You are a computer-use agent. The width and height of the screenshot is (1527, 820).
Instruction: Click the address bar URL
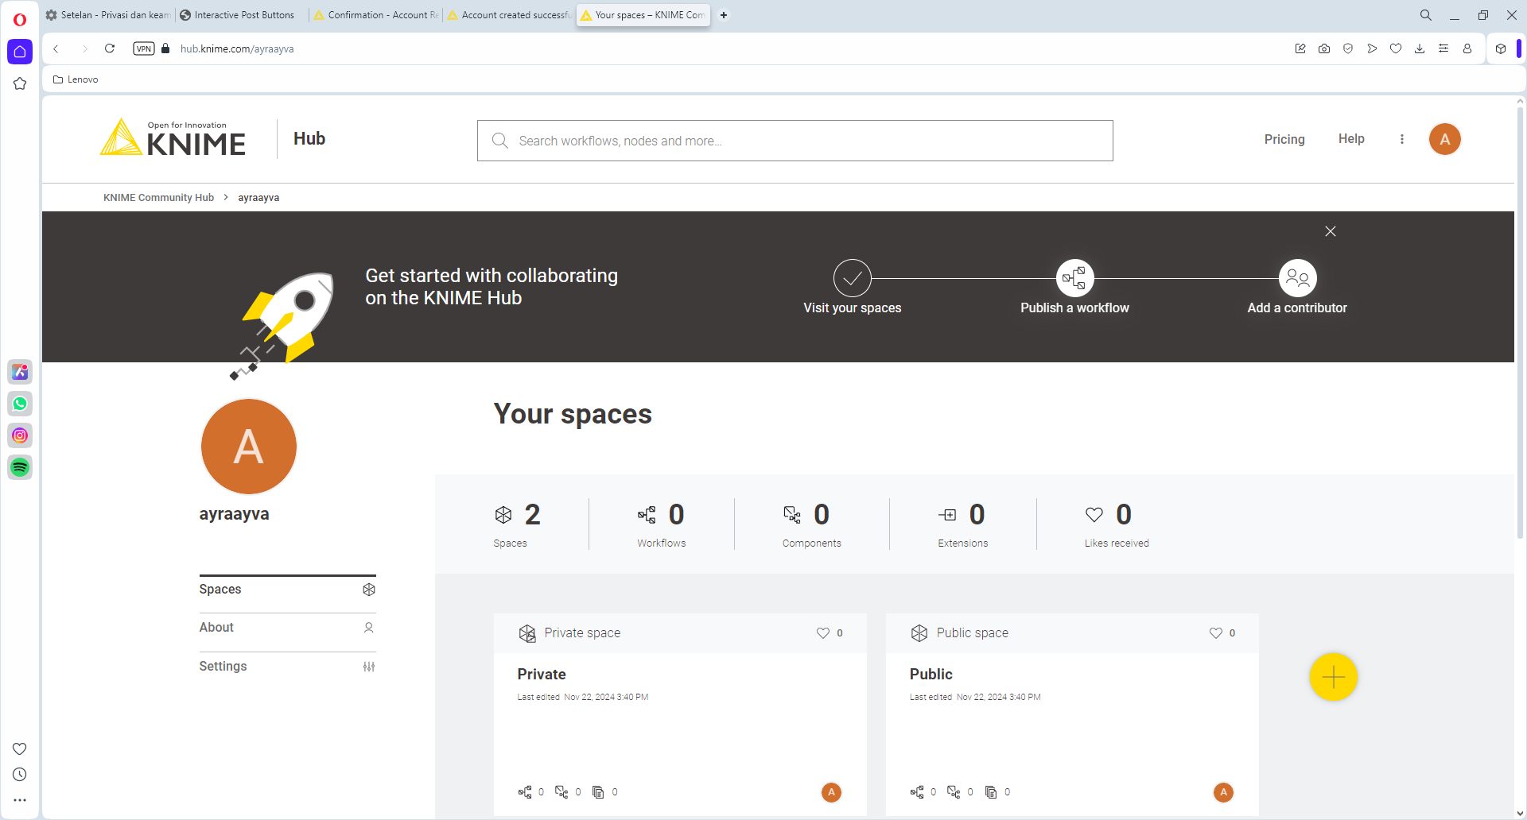[237, 48]
